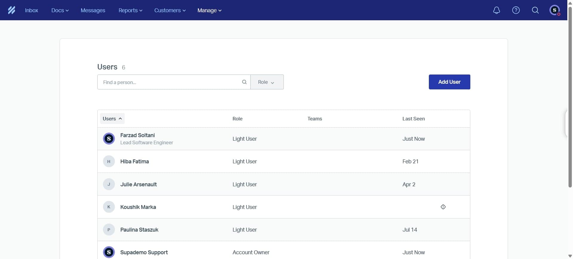Go to the Inbox tab
Viewport: 573px width, 259px height.
(31, 10)
